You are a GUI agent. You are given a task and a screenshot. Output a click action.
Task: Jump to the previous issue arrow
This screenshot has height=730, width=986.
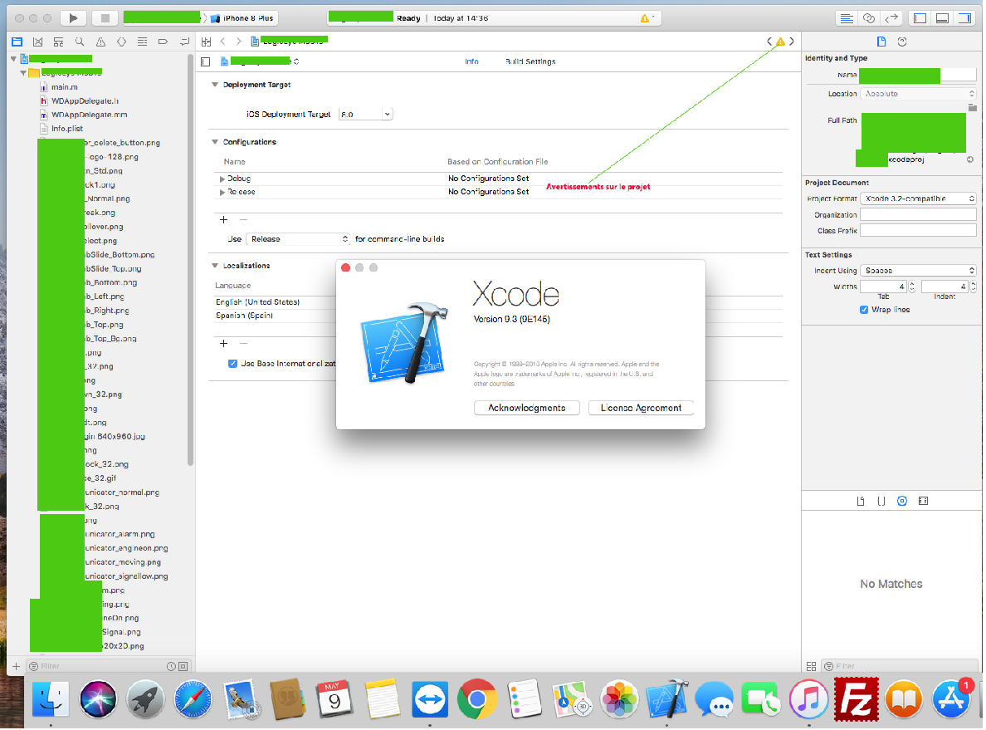(769, 42)
